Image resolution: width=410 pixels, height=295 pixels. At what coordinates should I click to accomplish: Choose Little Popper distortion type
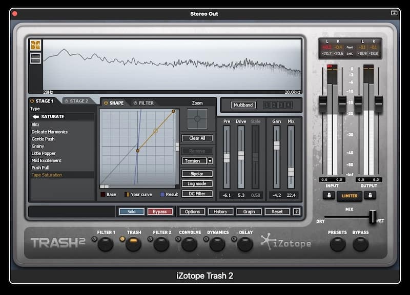point(62,153)
